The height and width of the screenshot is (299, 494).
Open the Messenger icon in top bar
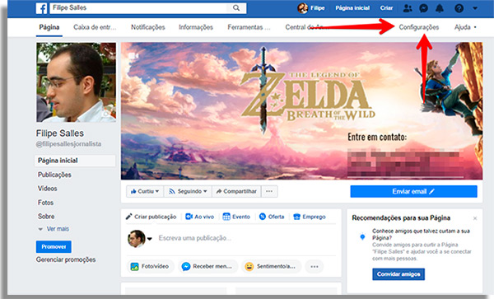(x=423, y=8)
